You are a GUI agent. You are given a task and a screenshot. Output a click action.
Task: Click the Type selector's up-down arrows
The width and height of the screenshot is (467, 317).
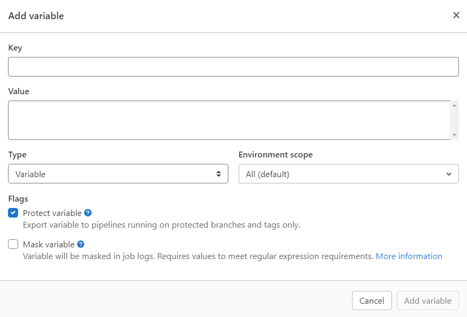click(x=218, y=174)
